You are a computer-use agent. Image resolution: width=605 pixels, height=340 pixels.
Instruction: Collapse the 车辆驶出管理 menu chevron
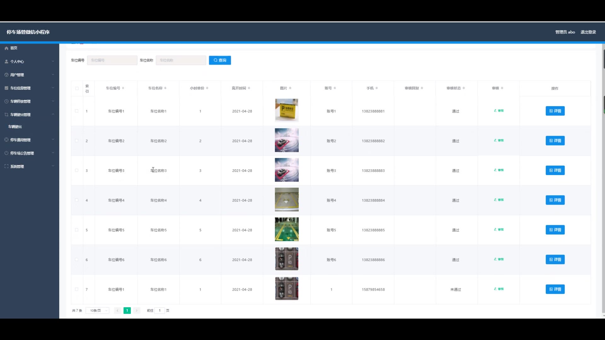pos(53,114)
